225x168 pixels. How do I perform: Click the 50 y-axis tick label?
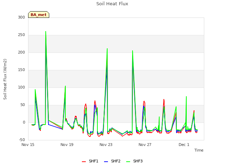tap(22, 105)
